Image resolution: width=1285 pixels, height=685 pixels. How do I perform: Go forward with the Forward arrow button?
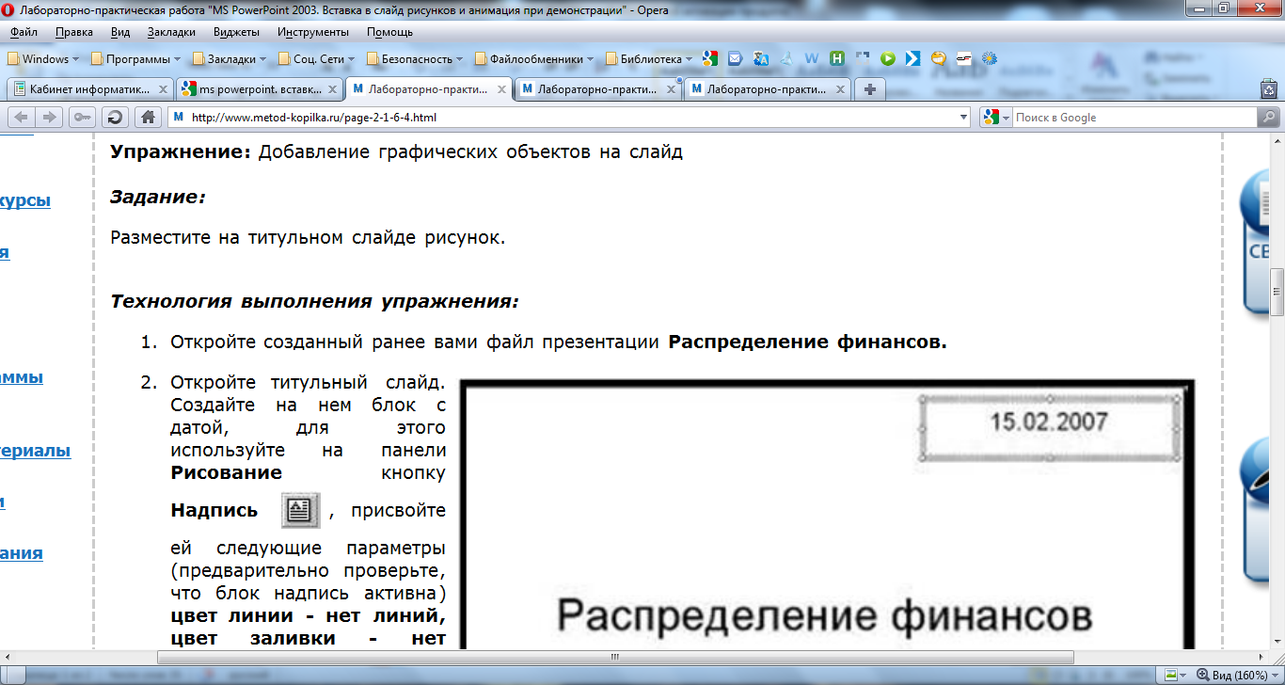(49, 118)
